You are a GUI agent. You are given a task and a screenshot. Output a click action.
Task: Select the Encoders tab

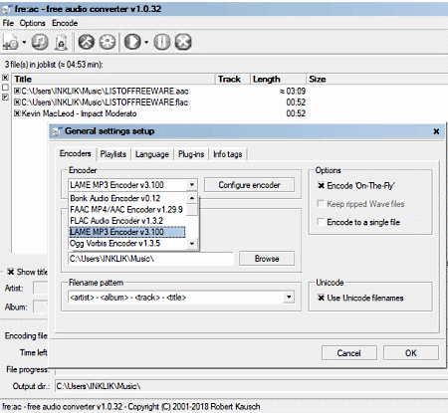pos(76,153)
